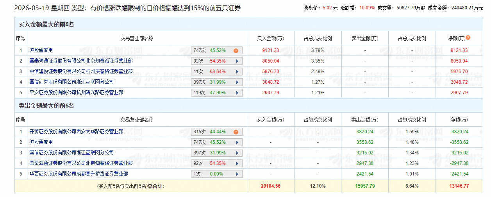Click the 国信证券浙江互联网分公司 link in the sell table
The image size is (491, 197).
pos(71,153)
